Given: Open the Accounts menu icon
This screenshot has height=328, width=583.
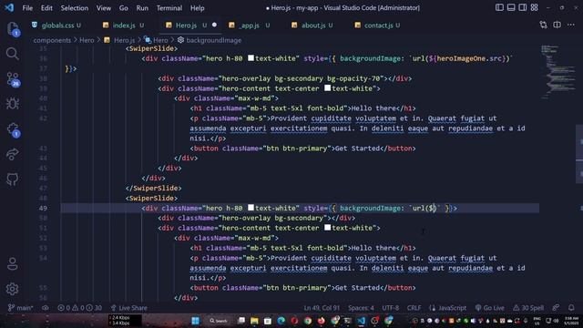Looking at the screenshot, I should pyautogui.click(x=12, y=263).
